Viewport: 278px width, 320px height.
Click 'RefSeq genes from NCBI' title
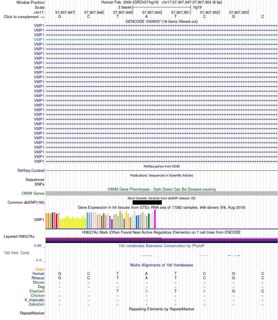(162, 166)
